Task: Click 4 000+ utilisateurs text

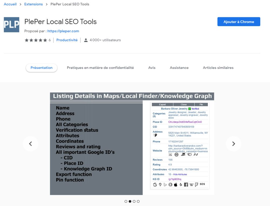Action: (x=105, y=40)
